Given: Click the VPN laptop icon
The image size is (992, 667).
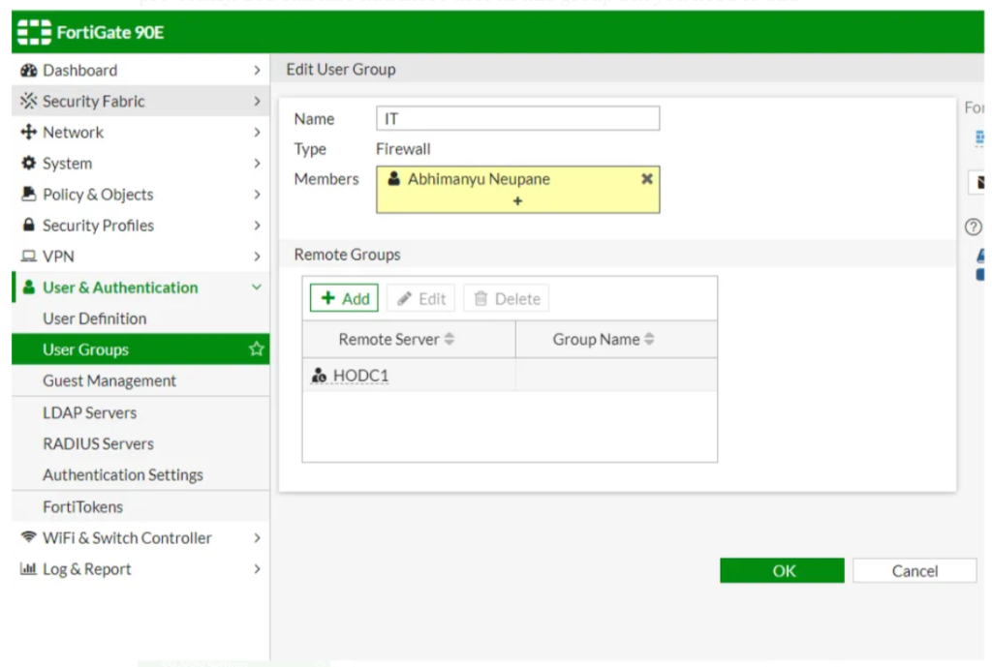Looking at the screenshot, I should click(x=28, y=256).
